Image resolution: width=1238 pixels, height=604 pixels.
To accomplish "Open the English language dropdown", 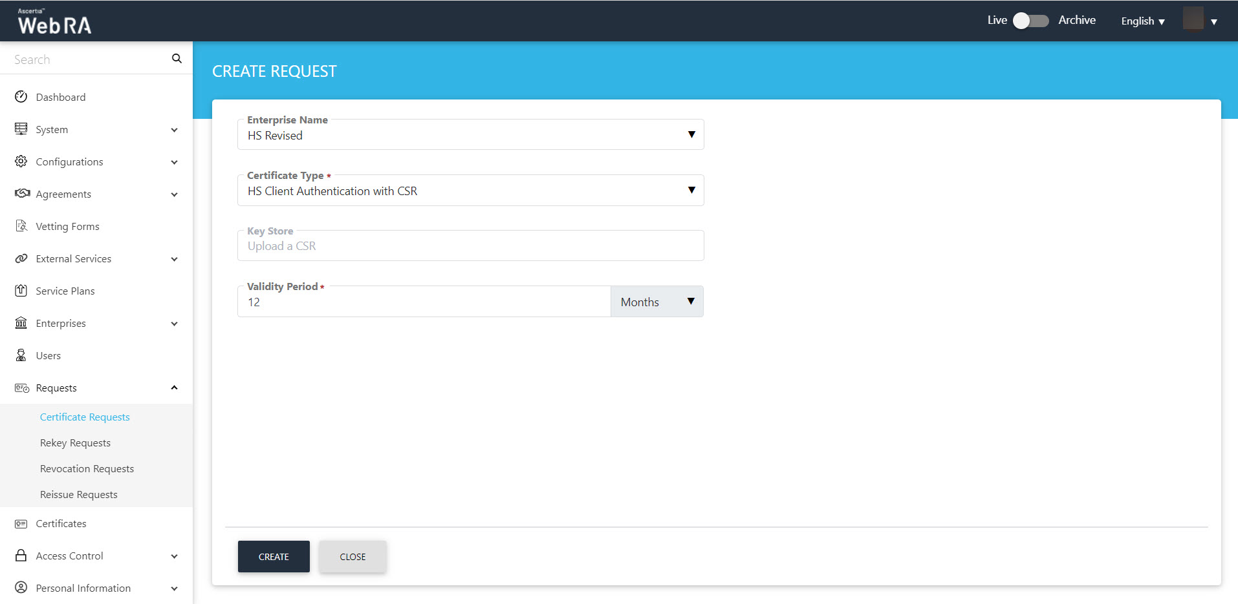I will click(x=1143, y=21).
